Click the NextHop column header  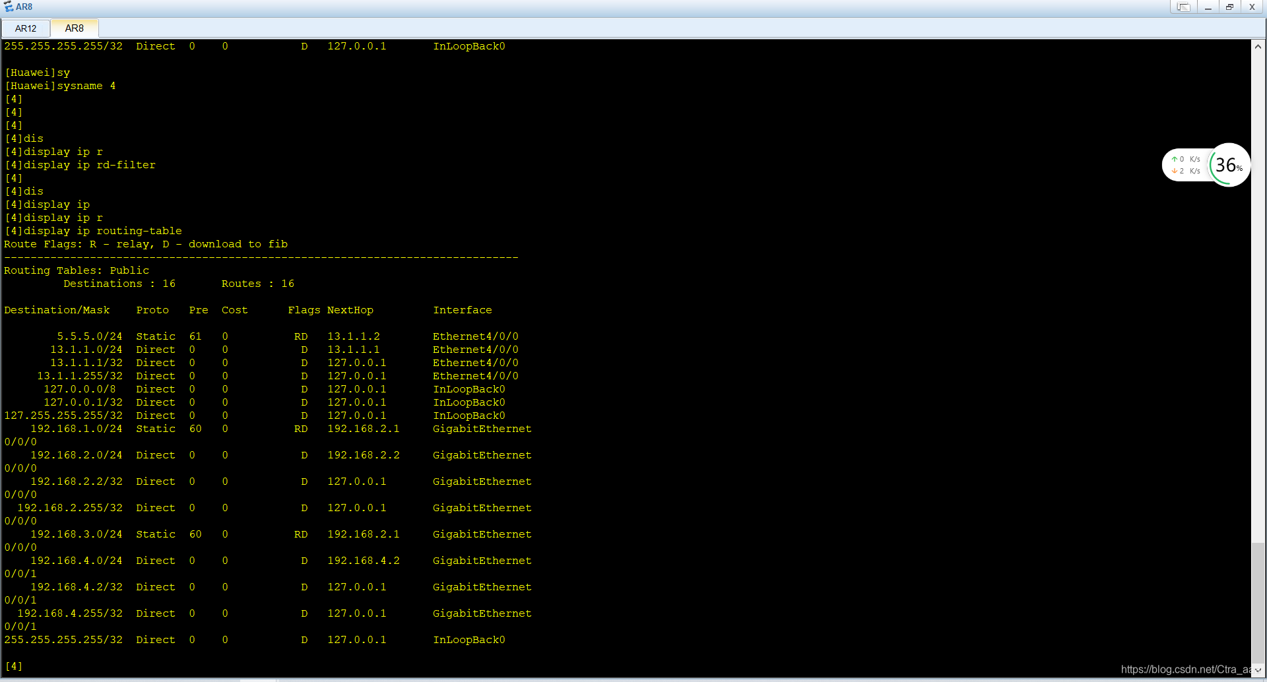350,310
